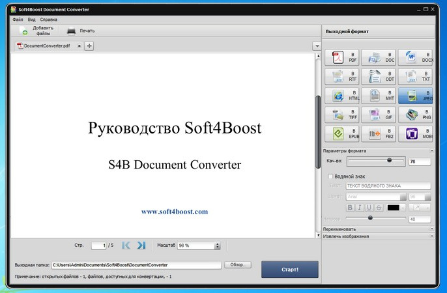Click the page number input field
The width and height of the screenshot is (447, 293).
(98, 245)
